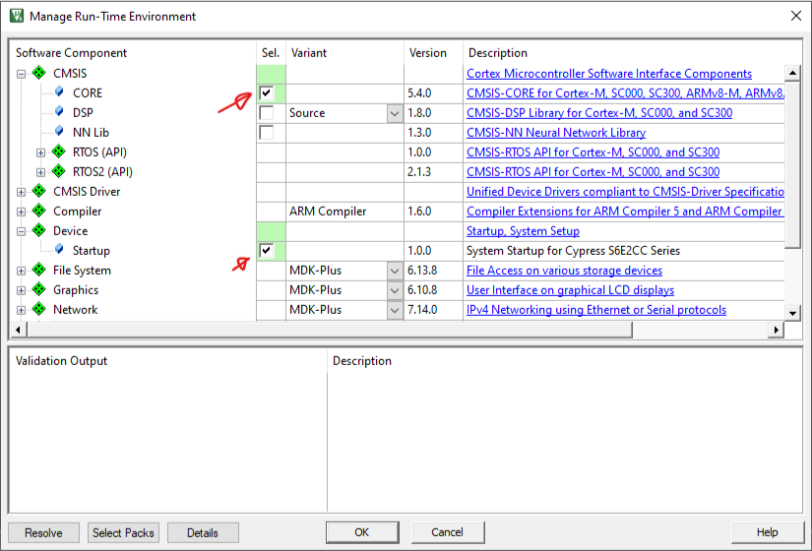Image resolution: width=812 pixels, height=551 pixels.
Task: Click the Compiler component group icon
Action: 39,212
